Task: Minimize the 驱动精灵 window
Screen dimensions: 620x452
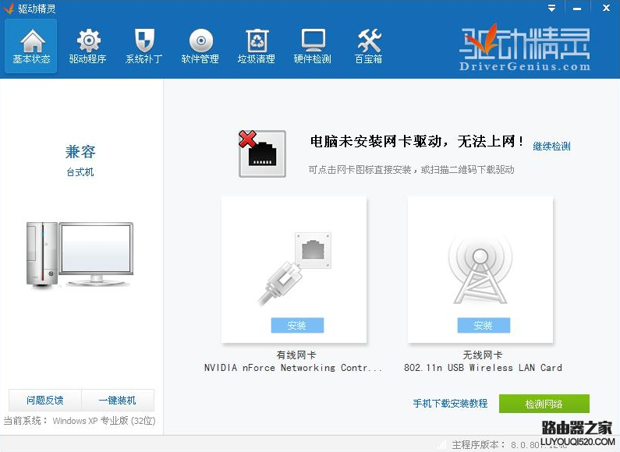Action: 577,8
